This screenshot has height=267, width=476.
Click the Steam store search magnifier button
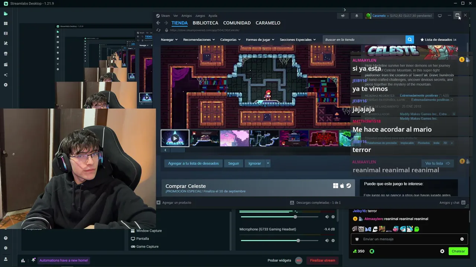click(409, 40)
